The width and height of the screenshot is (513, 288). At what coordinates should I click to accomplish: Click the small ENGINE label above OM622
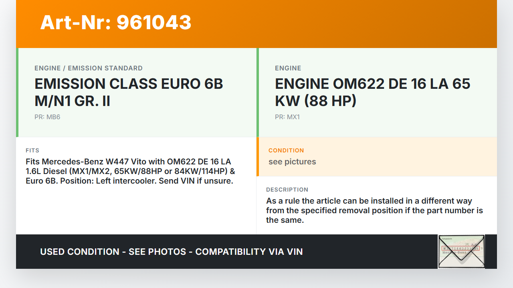(x=288, y=68)
